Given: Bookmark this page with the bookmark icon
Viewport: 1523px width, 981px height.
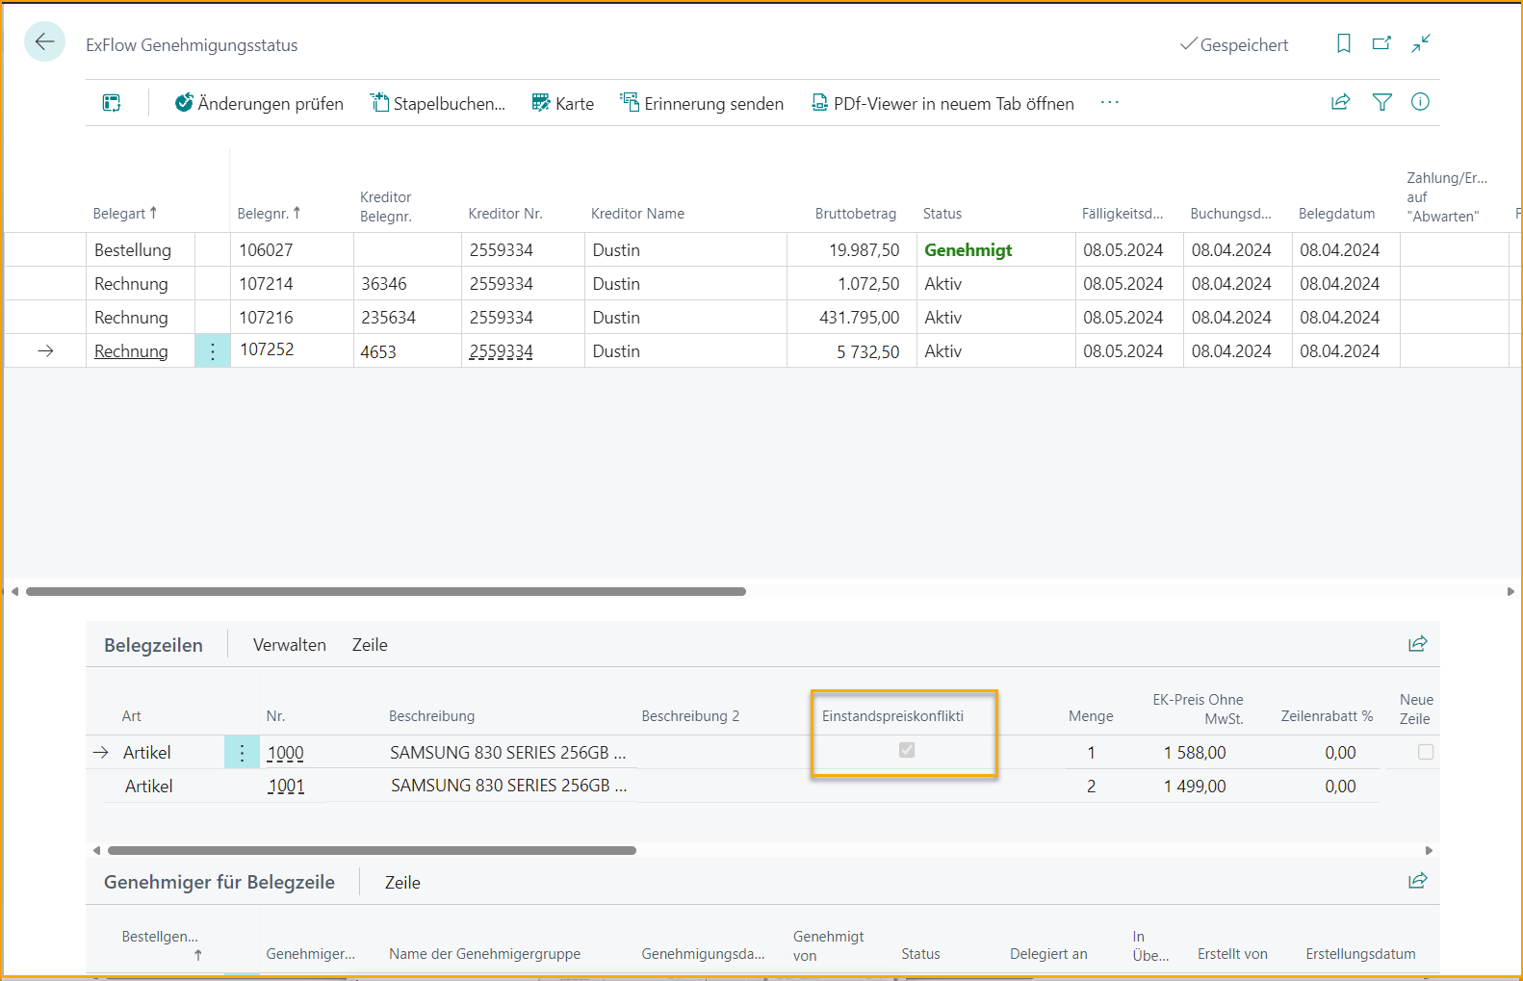Looking at the screenshot, I should (1343, 43).
